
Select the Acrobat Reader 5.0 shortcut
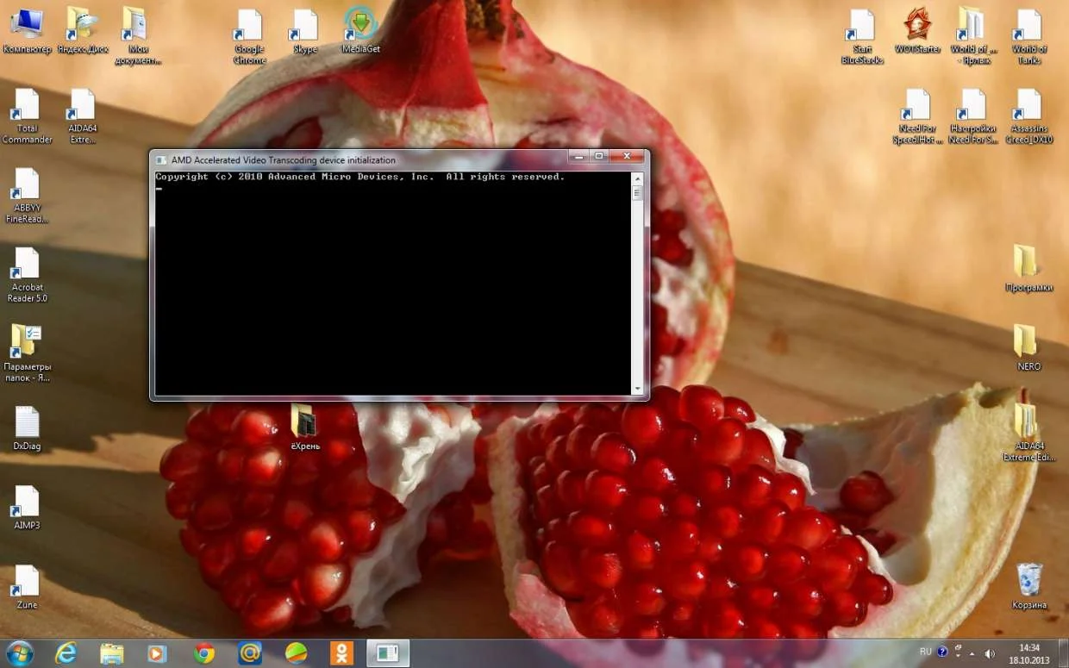pos(27,274)
